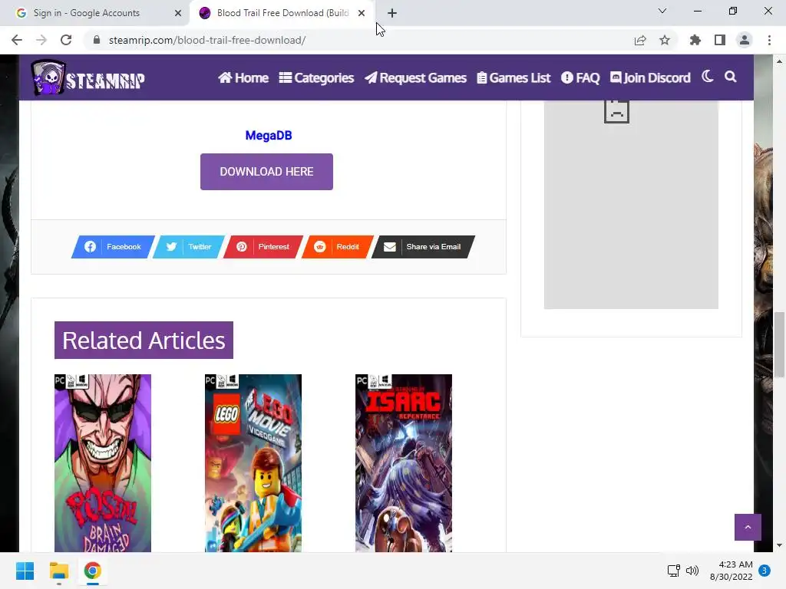This screenshot has width=786, height=589.
Task: Open the Windows Start menu
Action: (25, 571)
